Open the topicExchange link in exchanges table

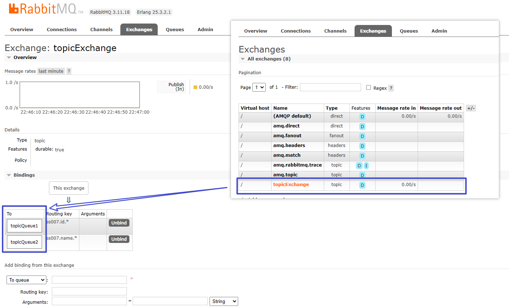[x=291, y=185]
